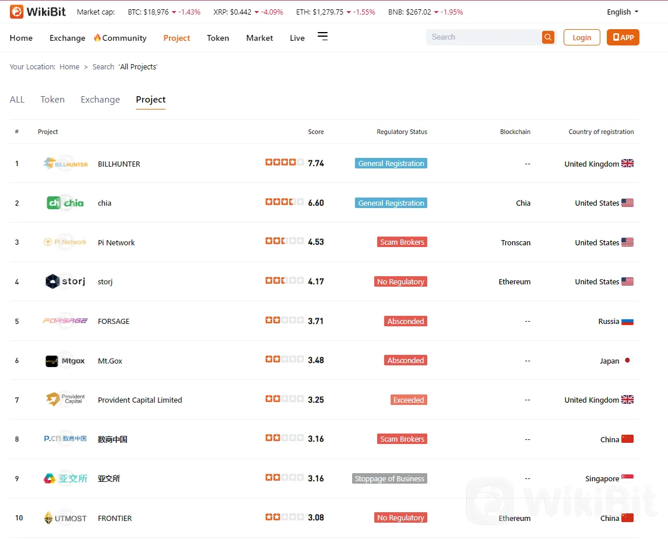The width and height of the screenshot is (668, 539).
Task: Open the Mt.Gox project name link
Action: pyautogui.click(x=110, y=361)
